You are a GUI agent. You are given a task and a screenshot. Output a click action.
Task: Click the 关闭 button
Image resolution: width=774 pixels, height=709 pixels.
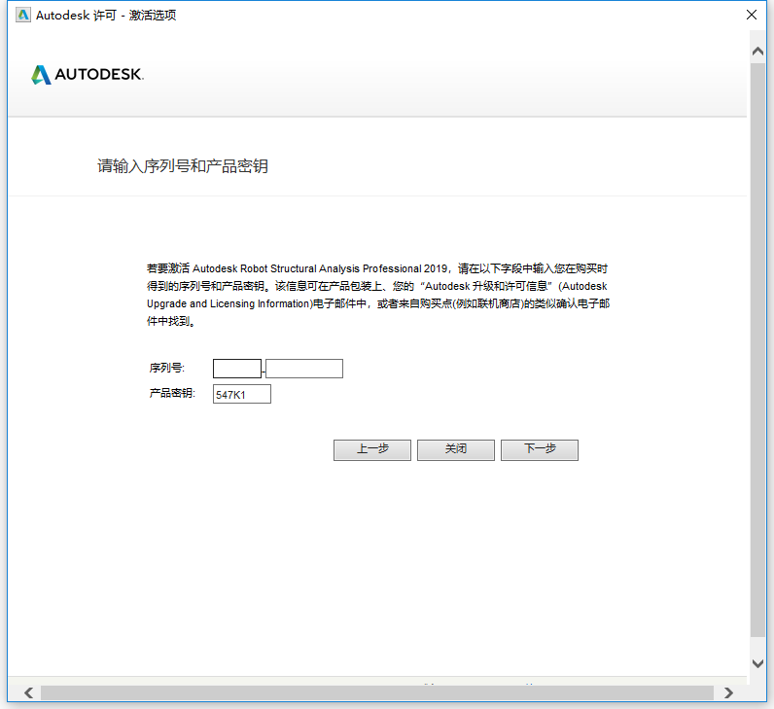(456, 449)
